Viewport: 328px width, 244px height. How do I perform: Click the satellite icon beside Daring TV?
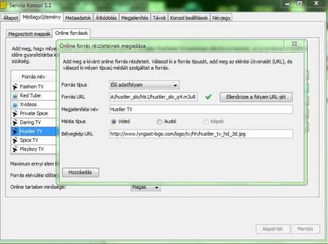point(14,122)
